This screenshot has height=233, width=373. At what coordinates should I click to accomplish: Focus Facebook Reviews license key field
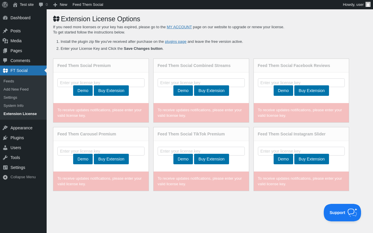click(x=301, y=82)
